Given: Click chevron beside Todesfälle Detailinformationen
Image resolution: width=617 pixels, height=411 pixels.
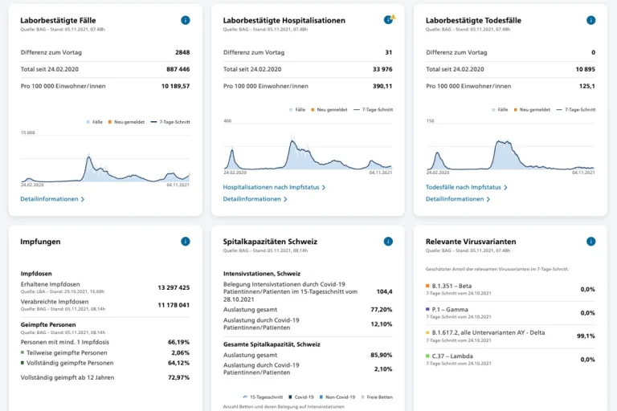Looking at the screenshot, I should click(488, 199).
